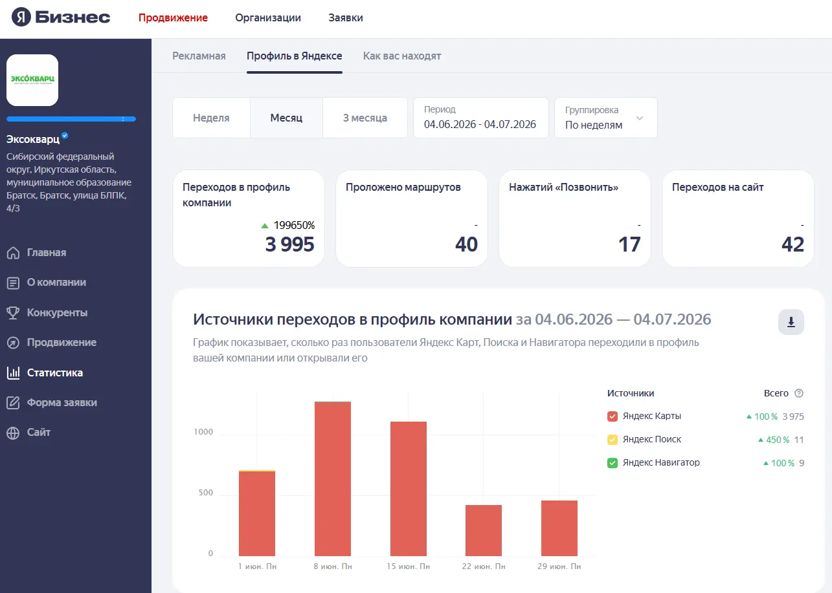This screenshot has height=593, width=832.
Task: Select the Конкуренты trophy icon
Action: tap(13, 313)
